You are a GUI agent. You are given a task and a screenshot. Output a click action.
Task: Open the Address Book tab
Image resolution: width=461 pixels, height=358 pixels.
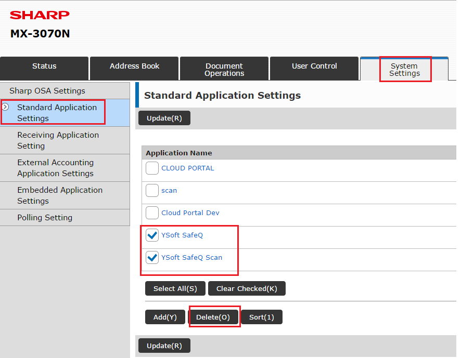tap(134, 67)
